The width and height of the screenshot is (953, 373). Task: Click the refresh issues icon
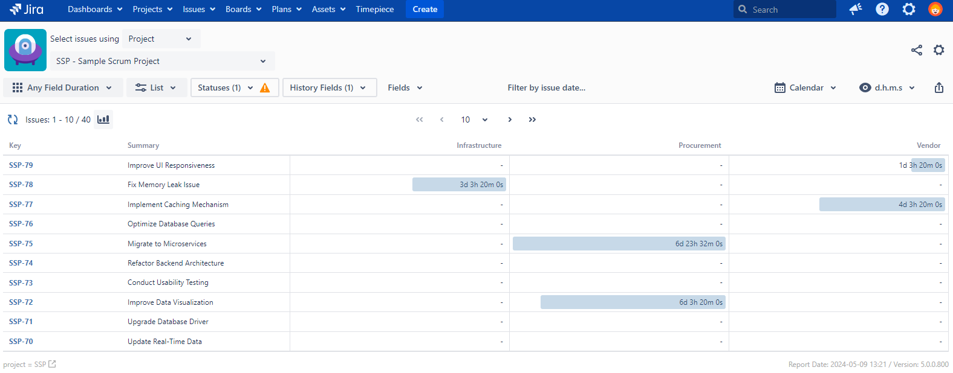(13, 120)
